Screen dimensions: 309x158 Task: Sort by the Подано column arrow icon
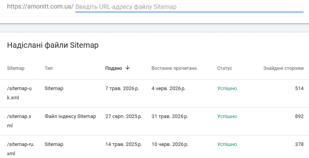(128, 68)
